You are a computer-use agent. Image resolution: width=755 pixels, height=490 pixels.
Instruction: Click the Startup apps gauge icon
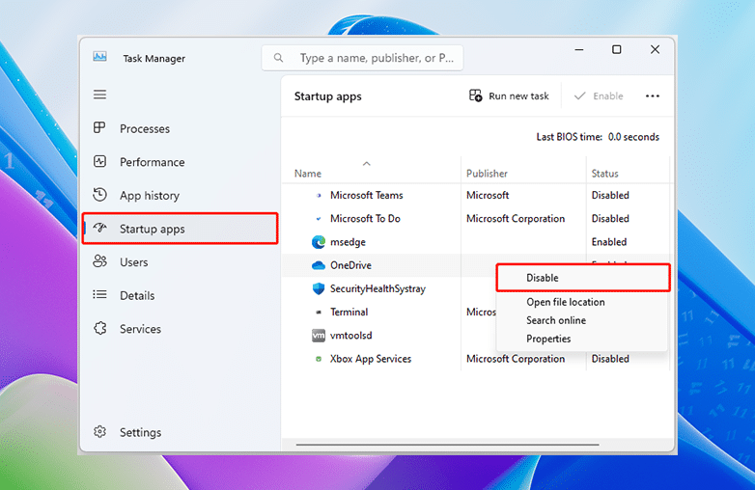click(x=100, y=228)
